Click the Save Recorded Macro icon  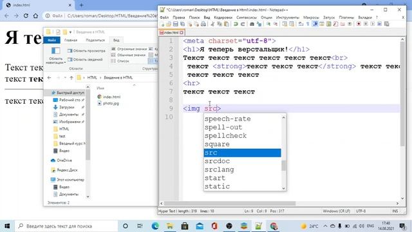[x=386, y=24]
